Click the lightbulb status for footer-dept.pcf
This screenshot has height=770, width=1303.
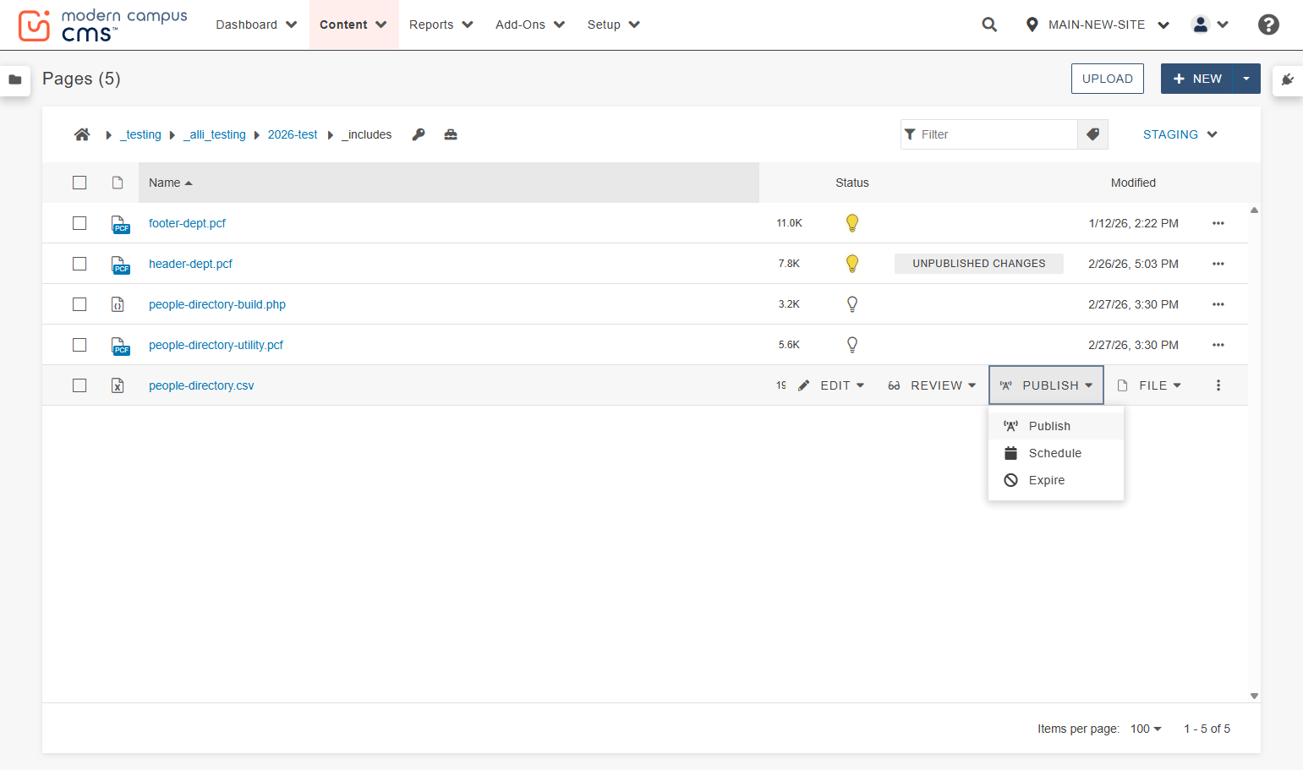(x=852, y=223)
